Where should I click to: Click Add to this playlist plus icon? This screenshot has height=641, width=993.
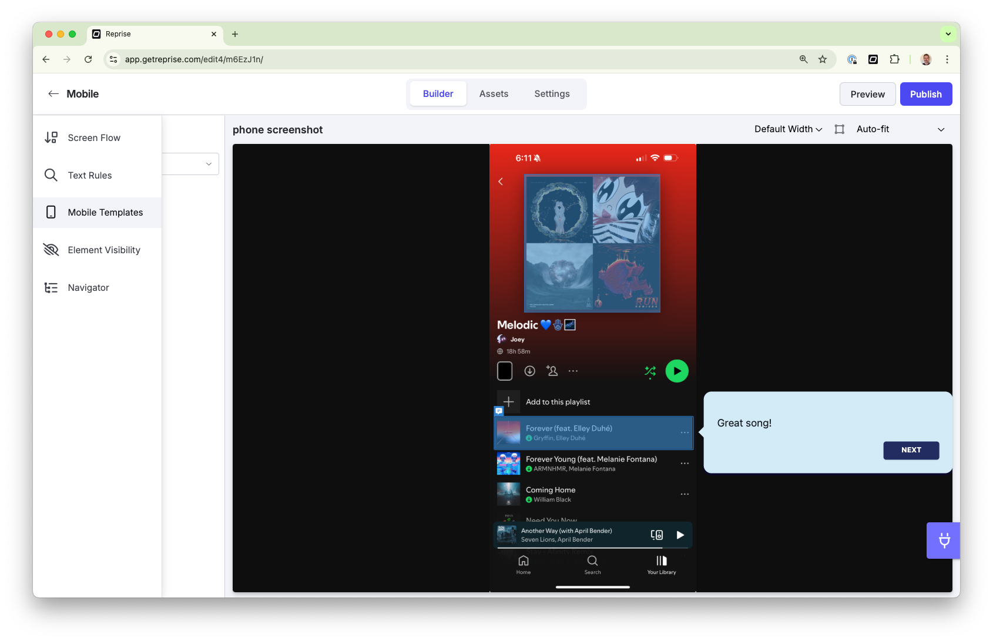(x=509, y=402)
